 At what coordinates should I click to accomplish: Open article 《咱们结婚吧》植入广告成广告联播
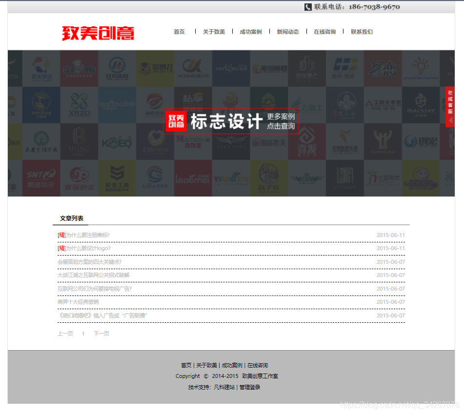[102, 315]
